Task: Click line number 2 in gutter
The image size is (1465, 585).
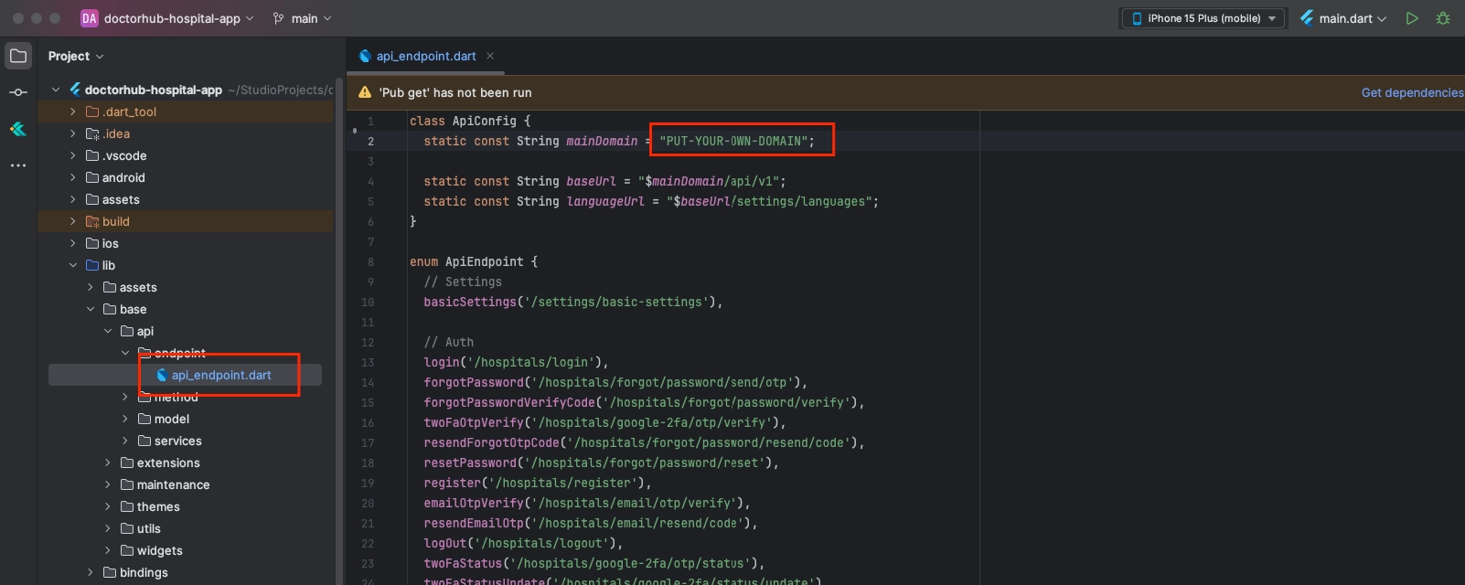Action: click(x=370, y=141)
